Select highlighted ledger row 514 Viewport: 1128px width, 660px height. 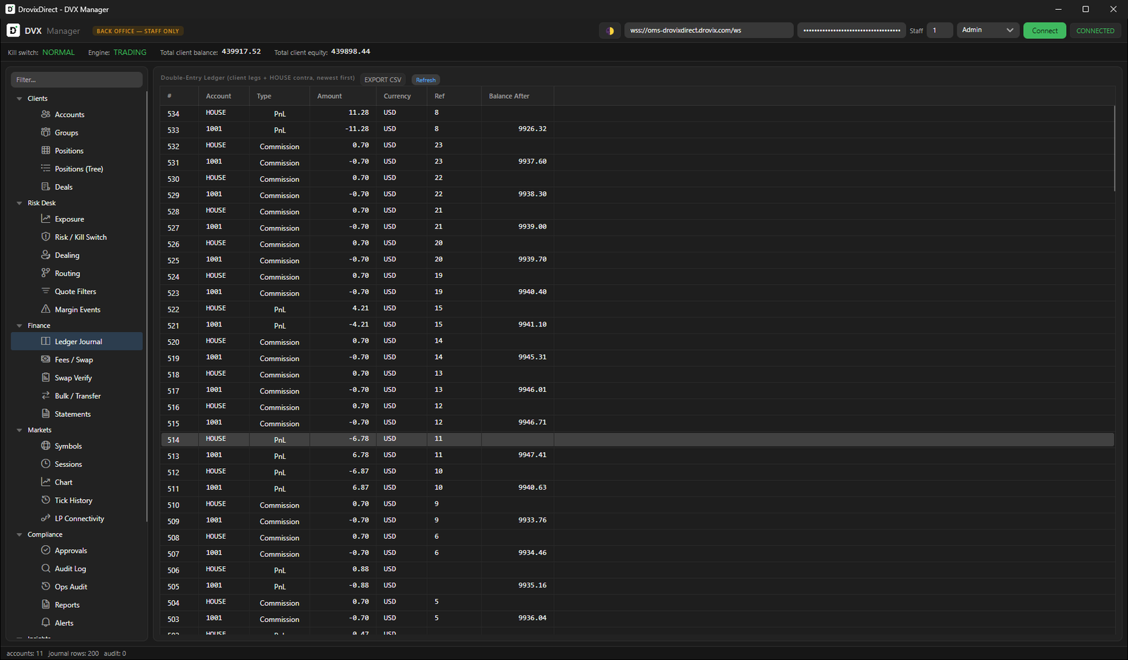tap(637, 439)
